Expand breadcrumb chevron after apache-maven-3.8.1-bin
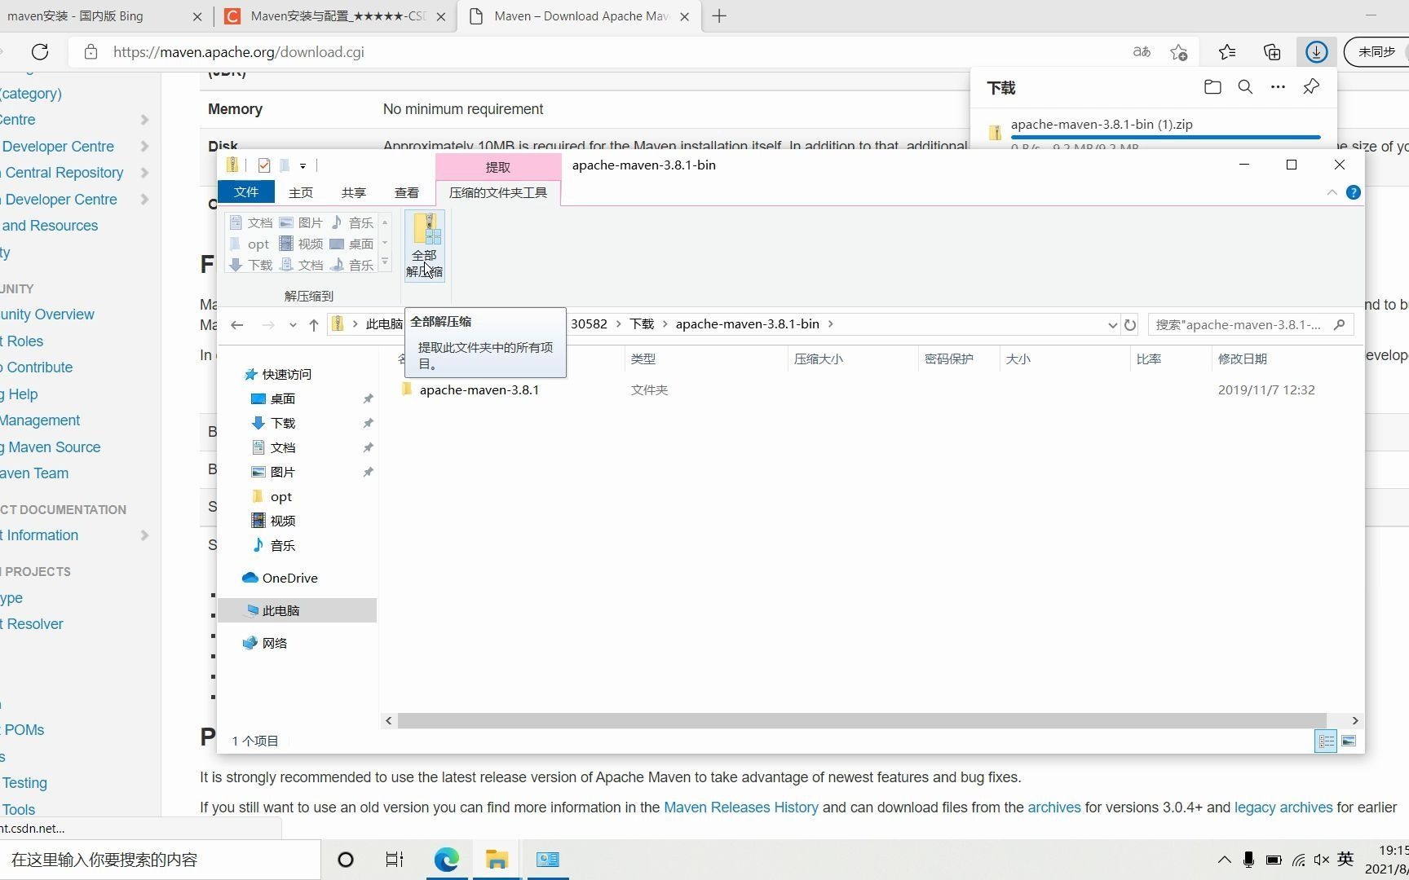Image resolution: width=1409 pixels, height=880 pixels. 831,324
